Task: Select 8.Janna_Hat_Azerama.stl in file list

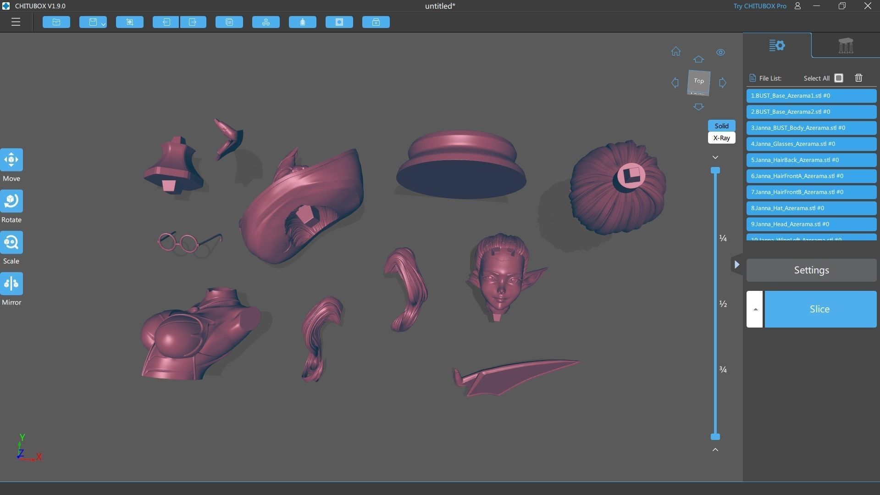Action: pos(811,208)
